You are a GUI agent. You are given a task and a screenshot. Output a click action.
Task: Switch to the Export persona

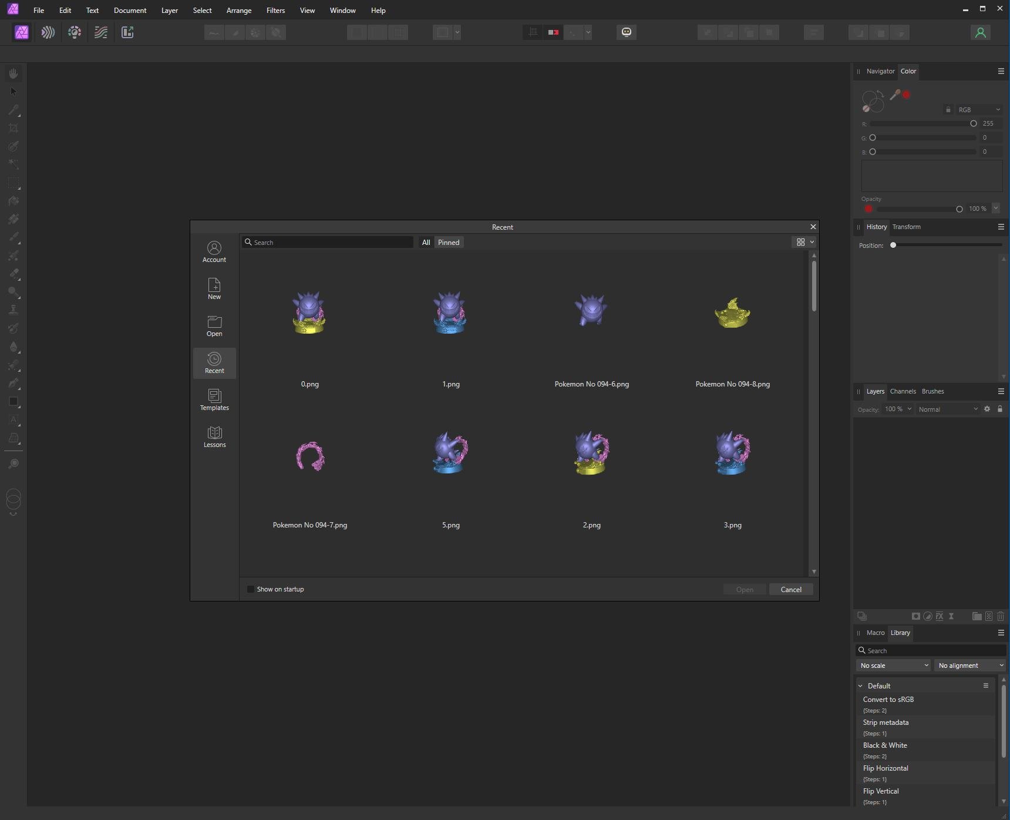127,32
